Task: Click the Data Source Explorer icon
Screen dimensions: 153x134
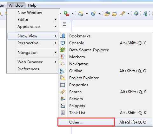Action: 63,50
